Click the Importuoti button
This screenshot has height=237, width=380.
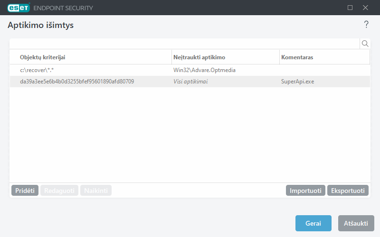click(x=305, y=191)
